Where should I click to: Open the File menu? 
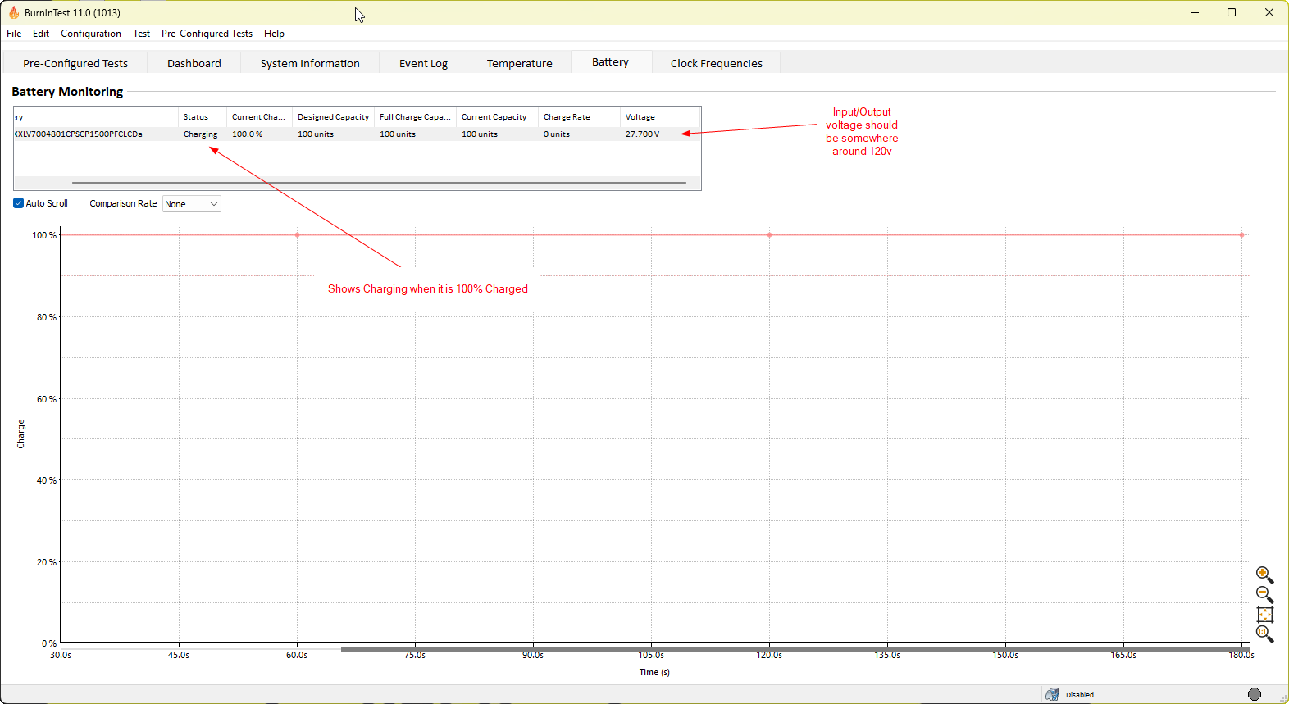pyautogui.click(x=14, y=34)
